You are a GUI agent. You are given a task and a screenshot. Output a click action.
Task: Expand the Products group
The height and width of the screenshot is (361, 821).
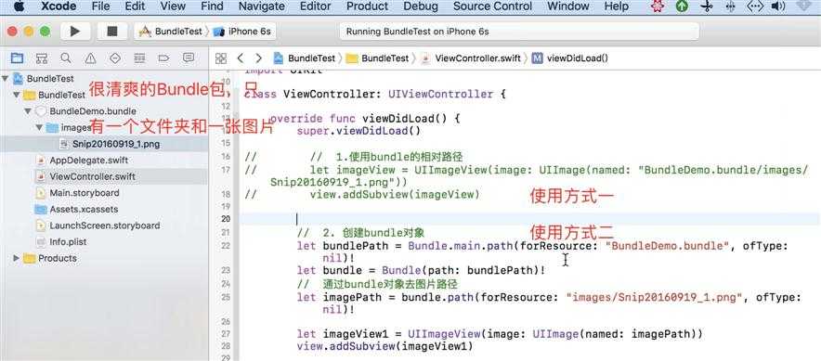pyautogui.click(x=16, y=258)
